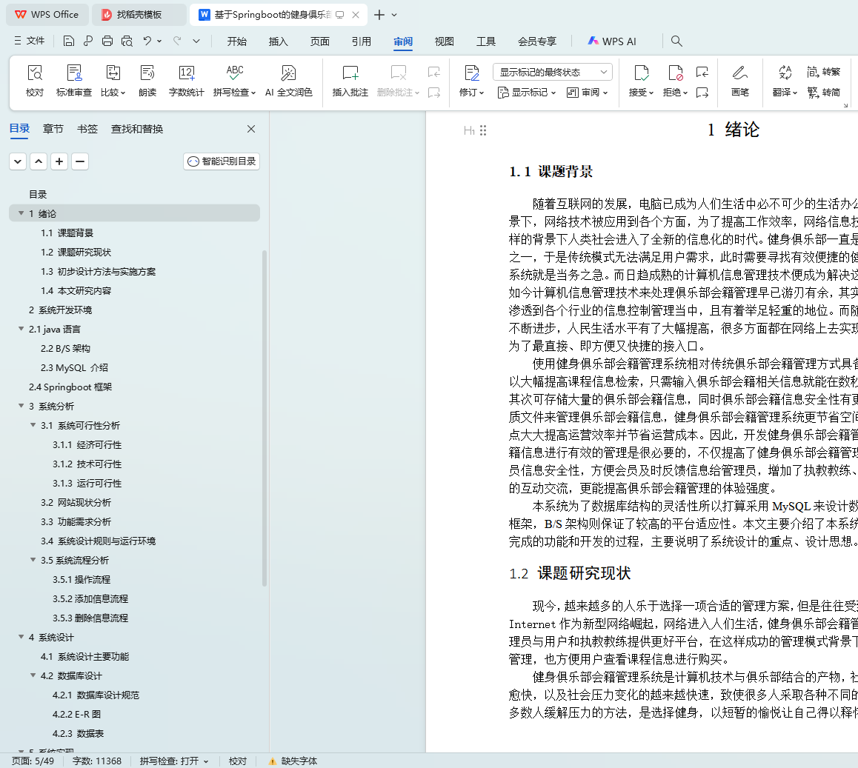Click the 缺失字体 warning icon

(x=272, y=761)
